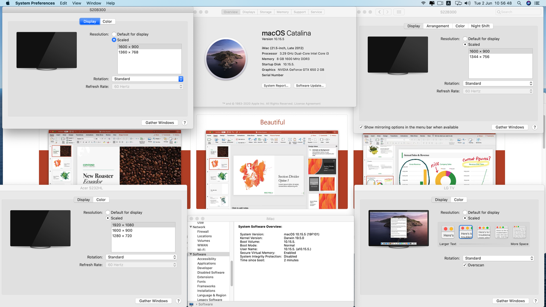Select Default for display in S20B300 window
Image resolution: width=546 pixels, height=307 pixels.
pyautogui.click(x=114, y=34)
